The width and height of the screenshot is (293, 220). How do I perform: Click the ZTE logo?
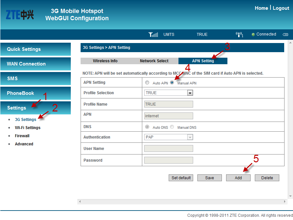(x=20, y=15)
